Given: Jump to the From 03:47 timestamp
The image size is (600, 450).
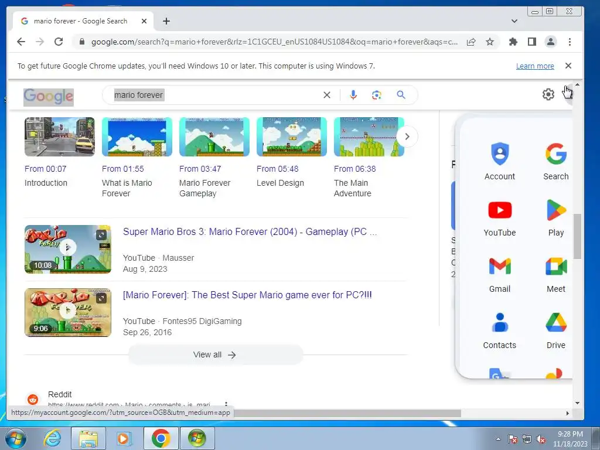Looking at the screenshot, I should (x=200, y=169).
